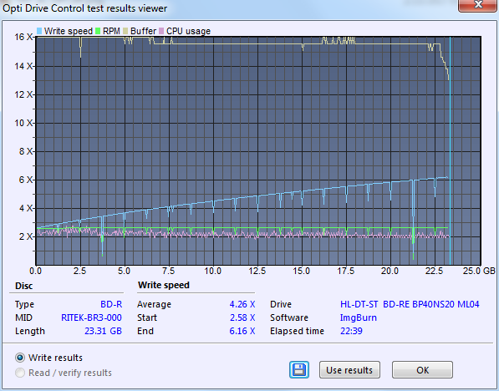This screenshot has height=391, width=499.
Task: Click the 25.0 GB label on the X axis
Action: click(x=479, y=271)
